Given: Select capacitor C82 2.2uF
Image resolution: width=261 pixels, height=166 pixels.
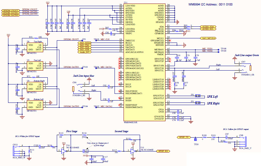Looking at the screenshot, I should (178, 112).
